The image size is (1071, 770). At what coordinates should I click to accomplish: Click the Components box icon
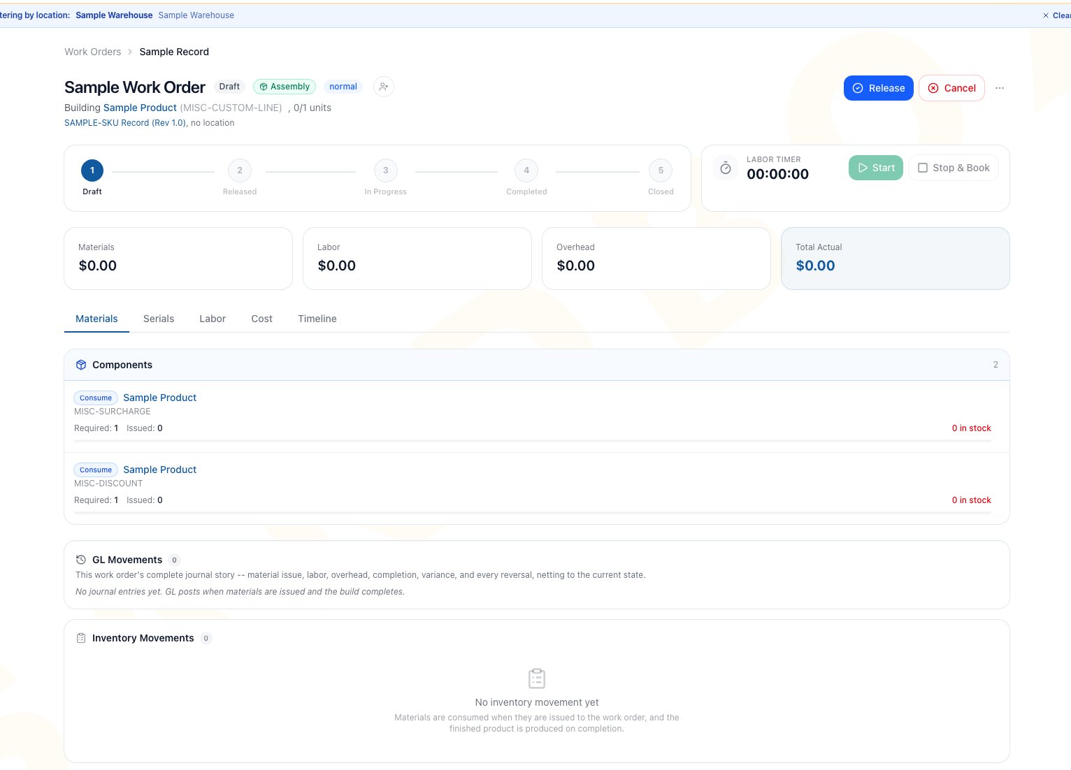click(x=81, y=365)
